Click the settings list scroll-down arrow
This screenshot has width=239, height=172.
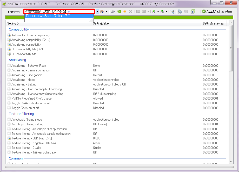tap(231, 162)
